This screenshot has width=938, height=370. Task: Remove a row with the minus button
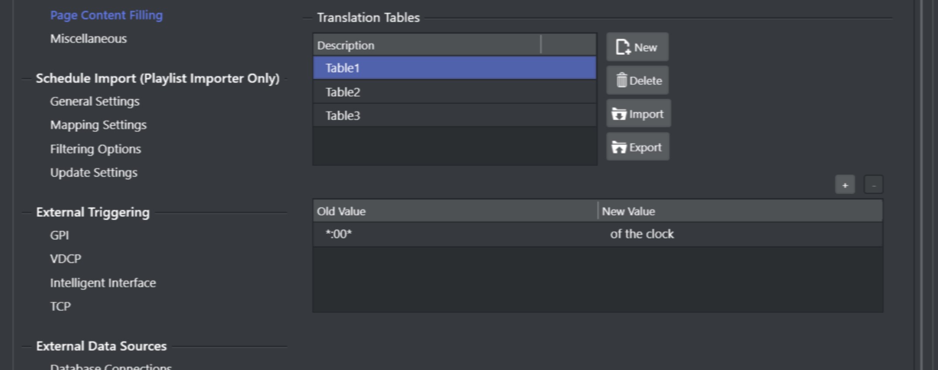pos(874,185)
